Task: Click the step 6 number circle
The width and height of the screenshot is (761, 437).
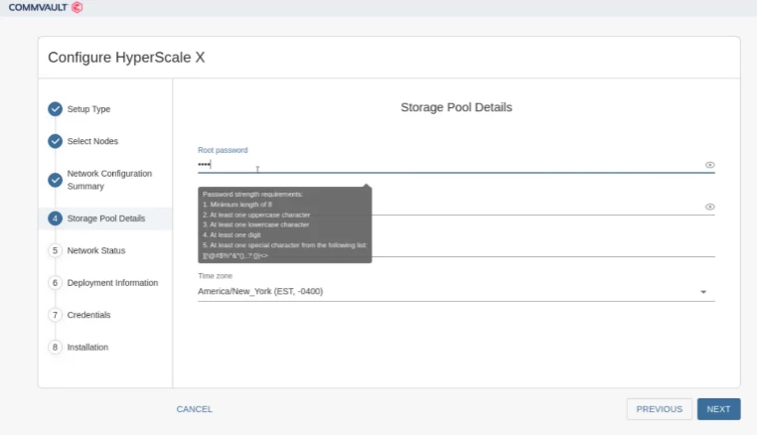Action: point(56,283)
